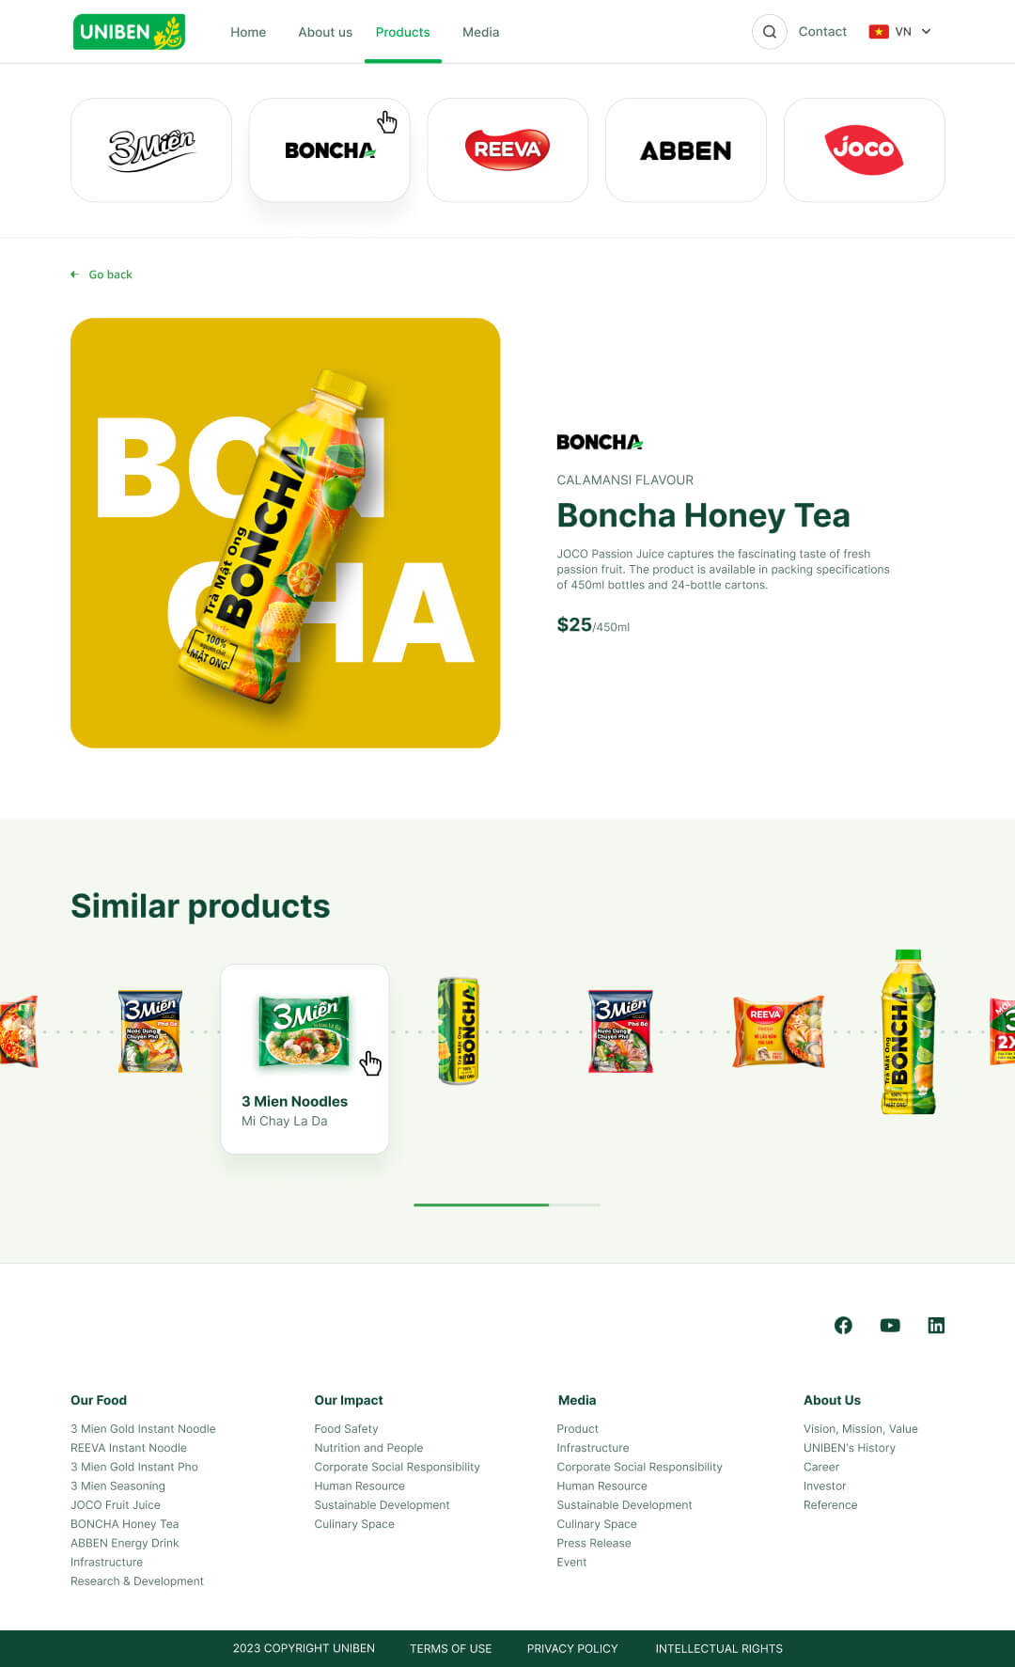Open the LinkedIn social icon

pos(936,1325)
